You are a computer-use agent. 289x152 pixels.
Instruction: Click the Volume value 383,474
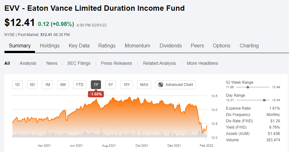point(273,140)
